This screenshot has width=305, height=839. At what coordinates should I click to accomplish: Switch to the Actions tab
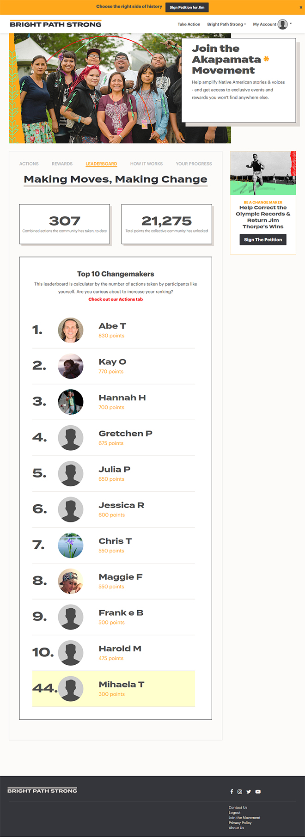pos(29,164)
